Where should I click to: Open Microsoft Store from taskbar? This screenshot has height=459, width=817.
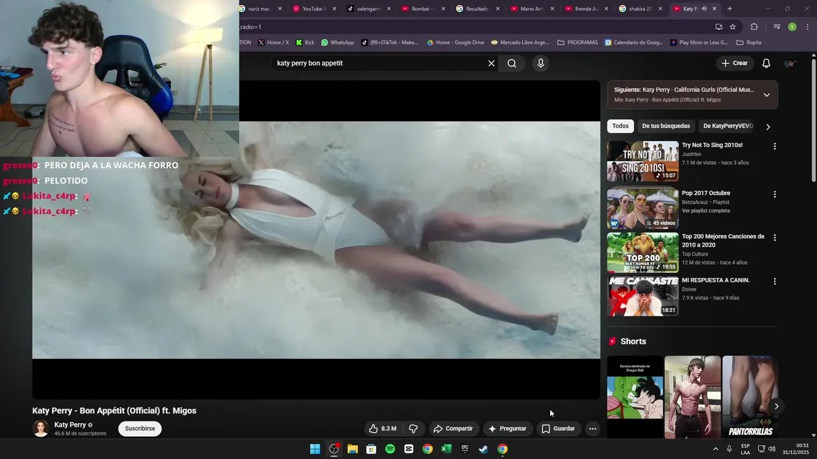coord(371,449)
